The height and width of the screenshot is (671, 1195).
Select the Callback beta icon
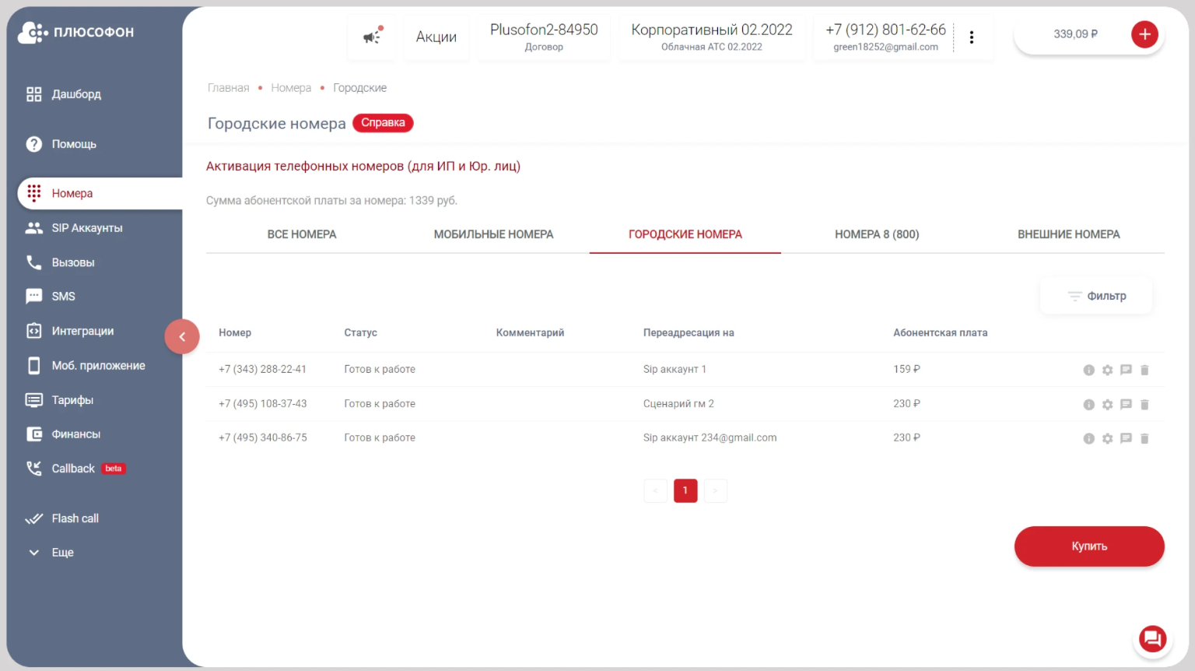click(x=33, y=468)
